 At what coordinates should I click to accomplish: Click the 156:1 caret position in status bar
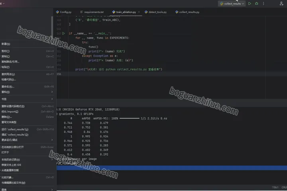275,187
